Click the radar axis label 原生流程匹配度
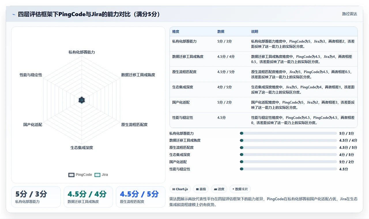 (x=134, y=125)
